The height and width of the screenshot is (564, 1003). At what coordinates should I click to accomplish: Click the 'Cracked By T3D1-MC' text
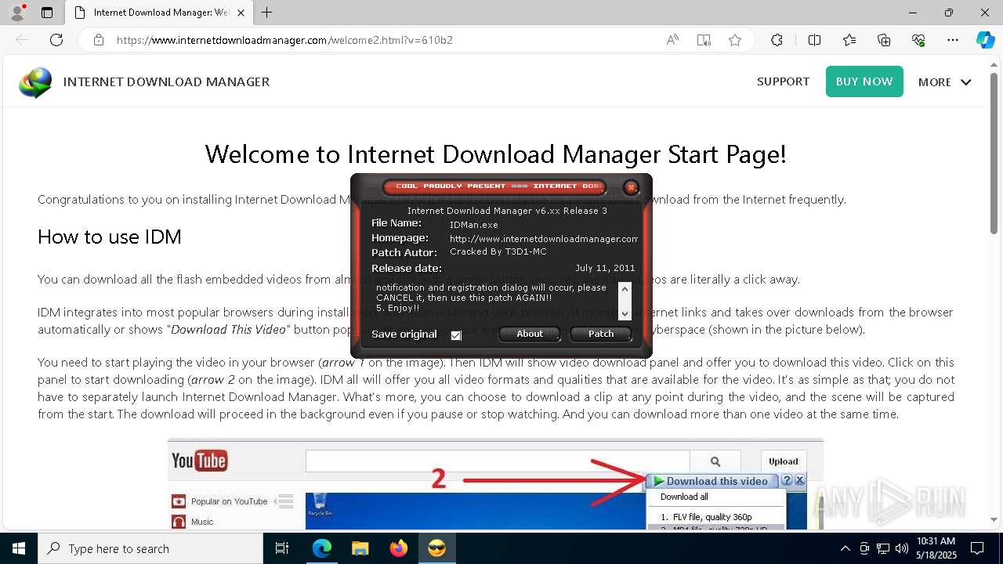coord(498,252)
